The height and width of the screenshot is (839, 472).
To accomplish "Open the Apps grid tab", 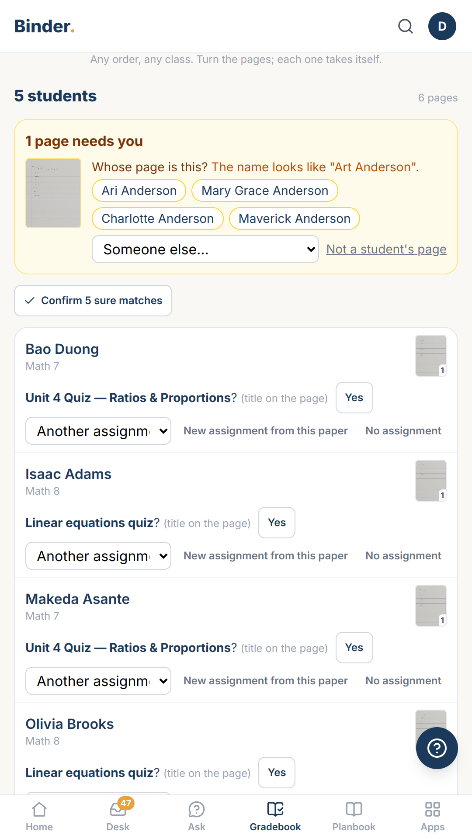I will point(433,816).
